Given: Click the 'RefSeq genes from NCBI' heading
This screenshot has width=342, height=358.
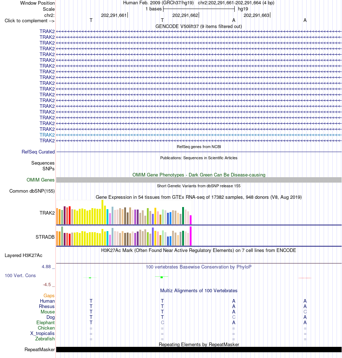Looking at the screenshot, I should [x=199, y=147].
